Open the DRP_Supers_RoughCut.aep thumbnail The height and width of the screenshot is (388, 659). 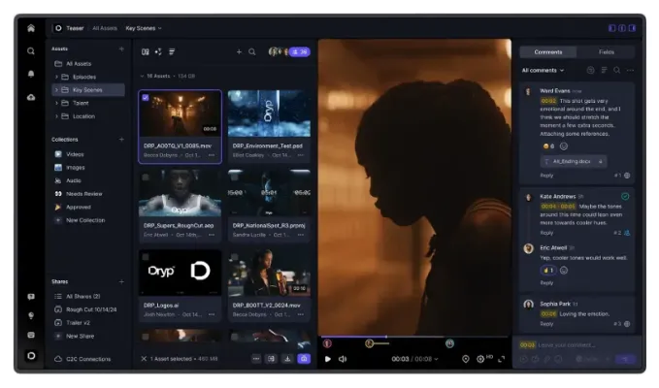180,192
